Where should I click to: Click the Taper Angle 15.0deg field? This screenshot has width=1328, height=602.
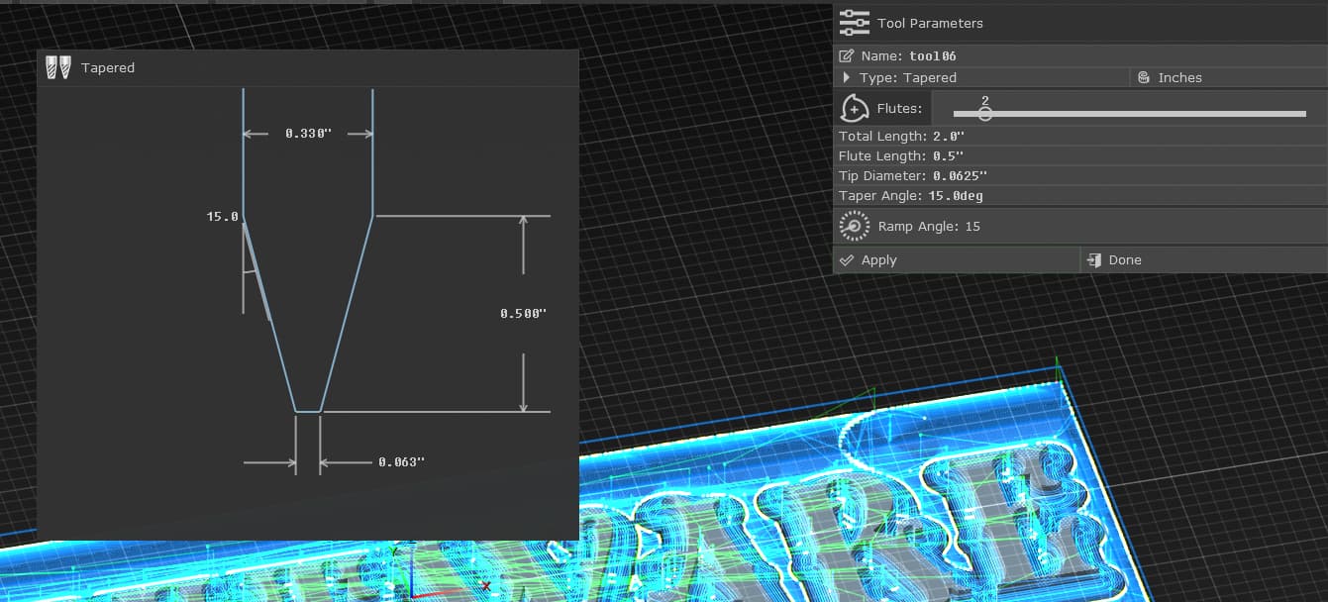tap(956, 196)
